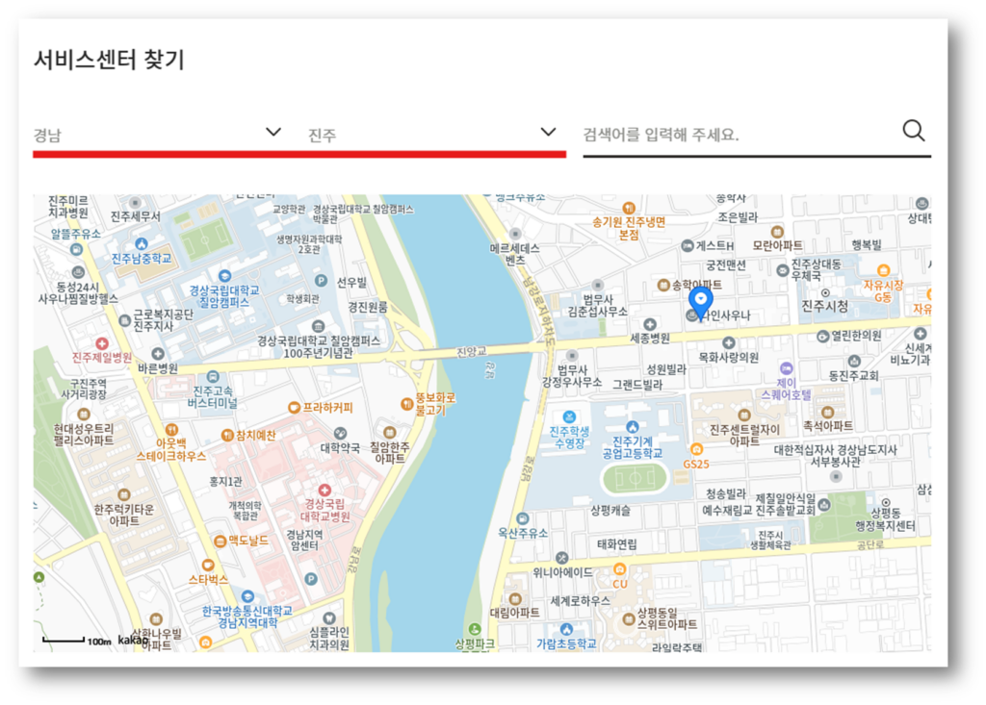Click the 참치예찬 restaurant icon

tap(227, 435)
